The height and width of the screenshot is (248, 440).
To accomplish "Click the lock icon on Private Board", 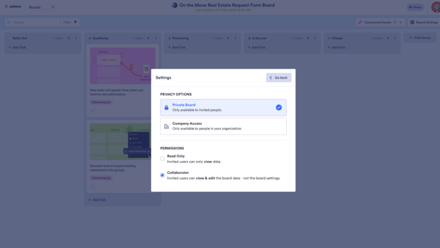I will (167, 108).
